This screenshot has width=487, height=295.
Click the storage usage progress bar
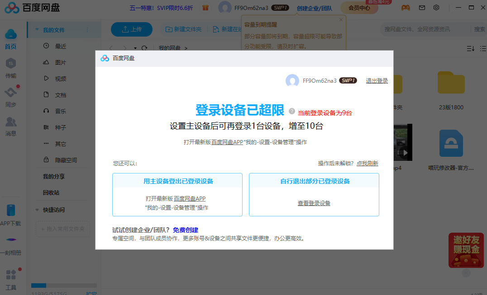pos(64,286)
